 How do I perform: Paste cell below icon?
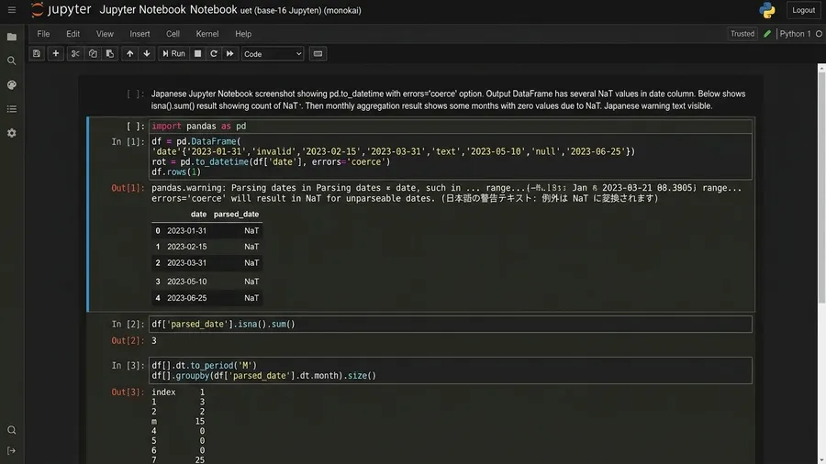click(109, 54)
